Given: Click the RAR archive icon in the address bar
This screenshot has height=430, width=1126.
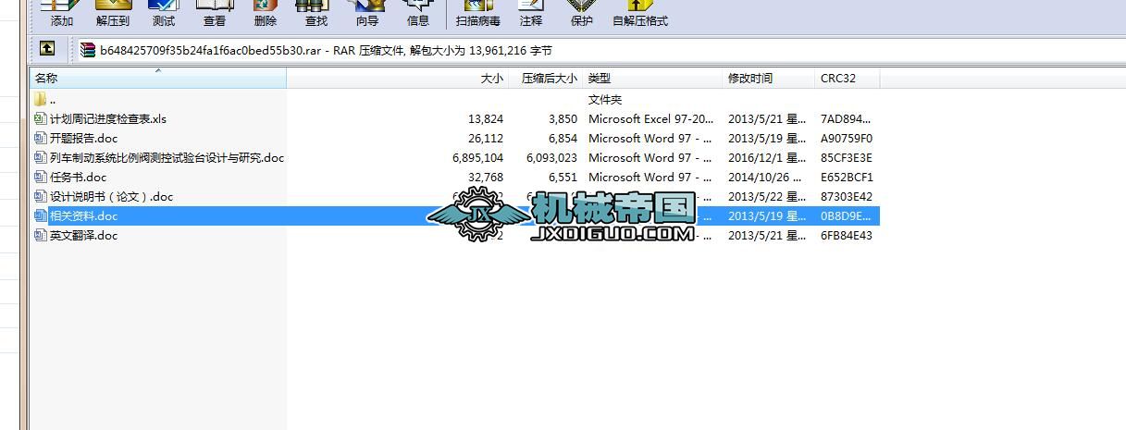Looking at the screenshot, I should click(88, 50).
